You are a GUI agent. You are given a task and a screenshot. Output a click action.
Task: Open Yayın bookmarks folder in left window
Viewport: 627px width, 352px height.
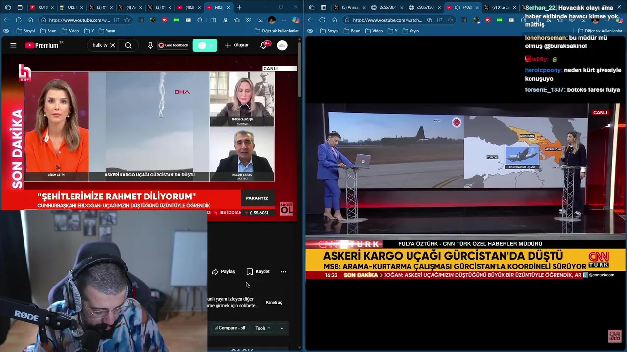point(107,31)
